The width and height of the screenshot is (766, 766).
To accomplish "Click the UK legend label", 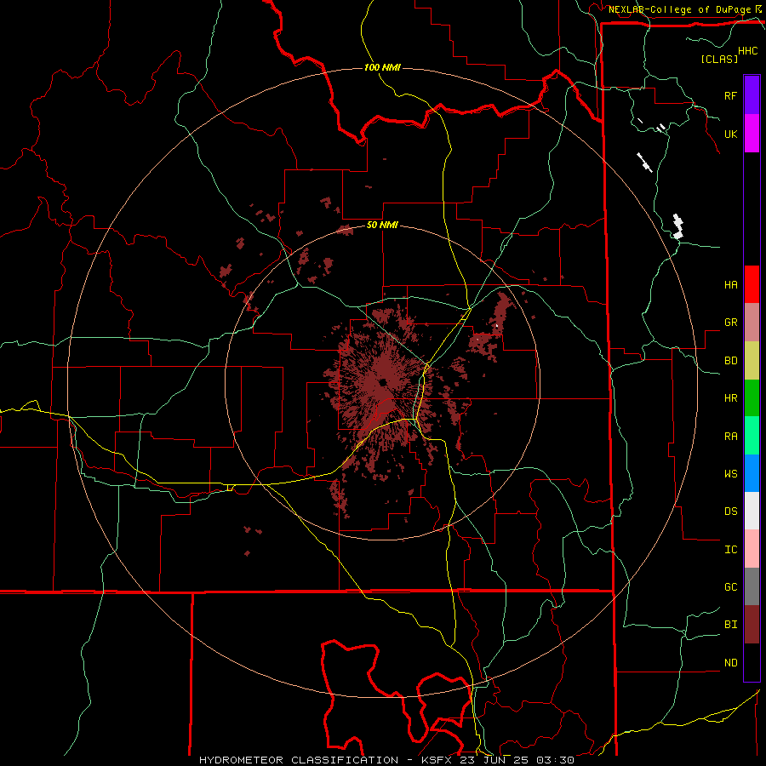I will click(730, 134).
